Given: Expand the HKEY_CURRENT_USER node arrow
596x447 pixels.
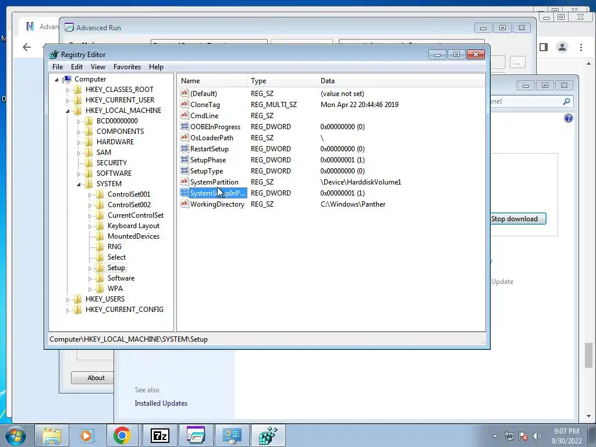Looking at the screenshot, I should click(68, 100).
